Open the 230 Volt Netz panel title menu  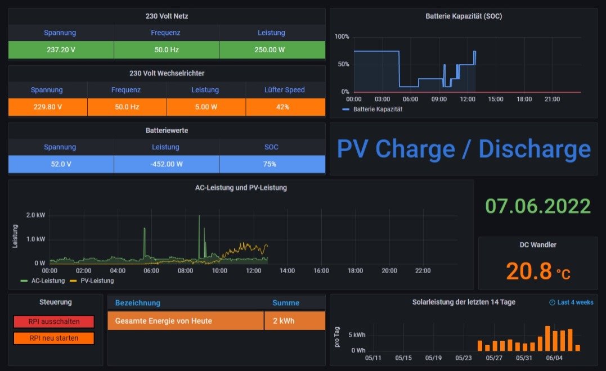coord(167,16)
